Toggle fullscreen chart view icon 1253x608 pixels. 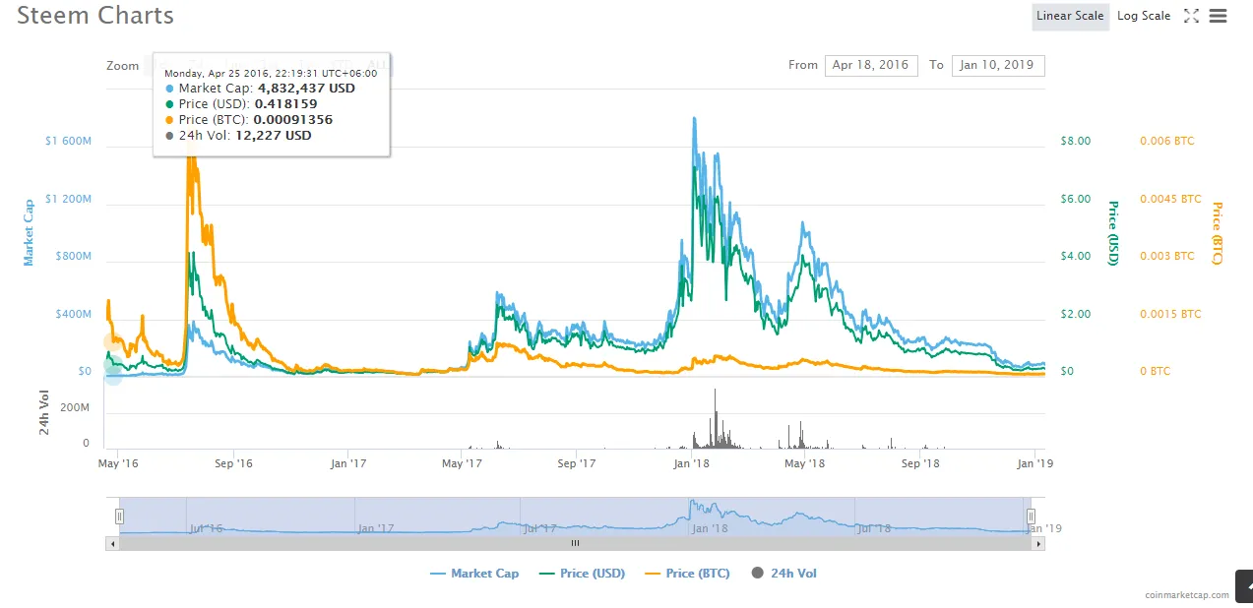pos(1191,16)
